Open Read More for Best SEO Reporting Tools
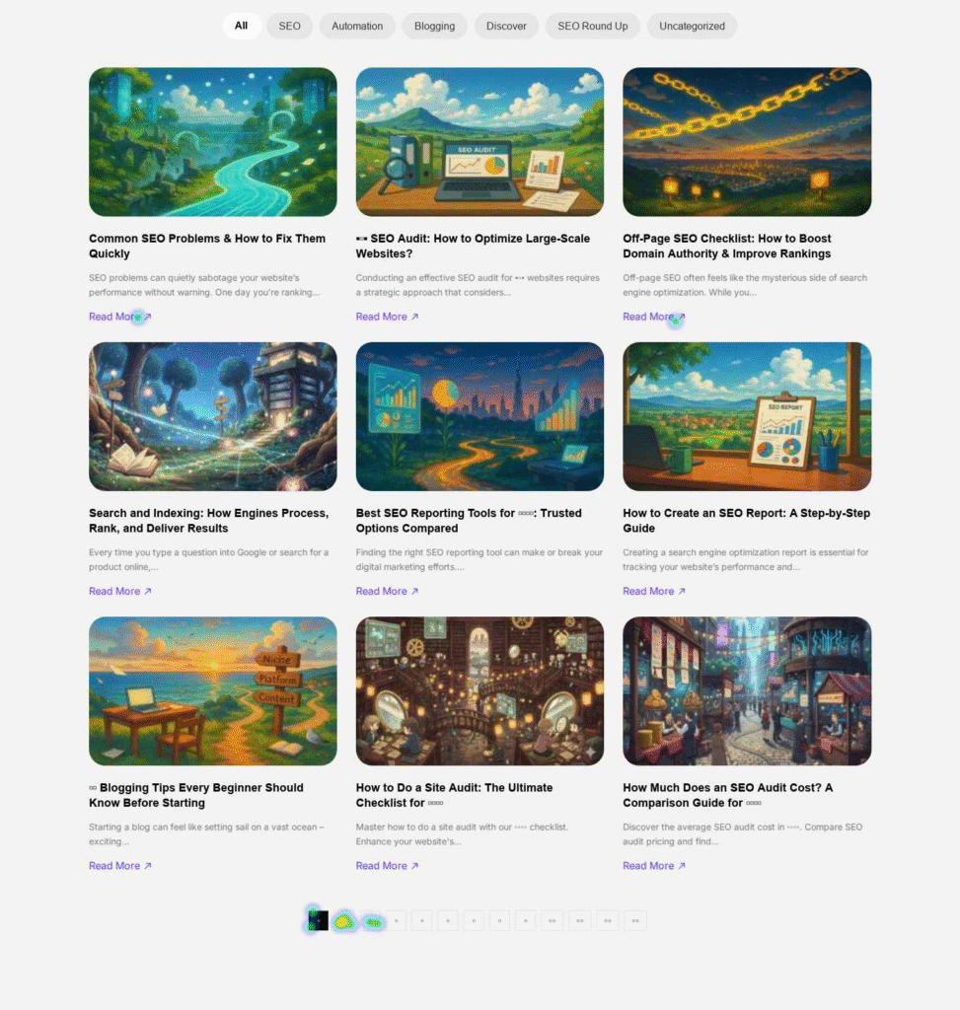This screenshot has width=960, height=1010. pos(387,592)
